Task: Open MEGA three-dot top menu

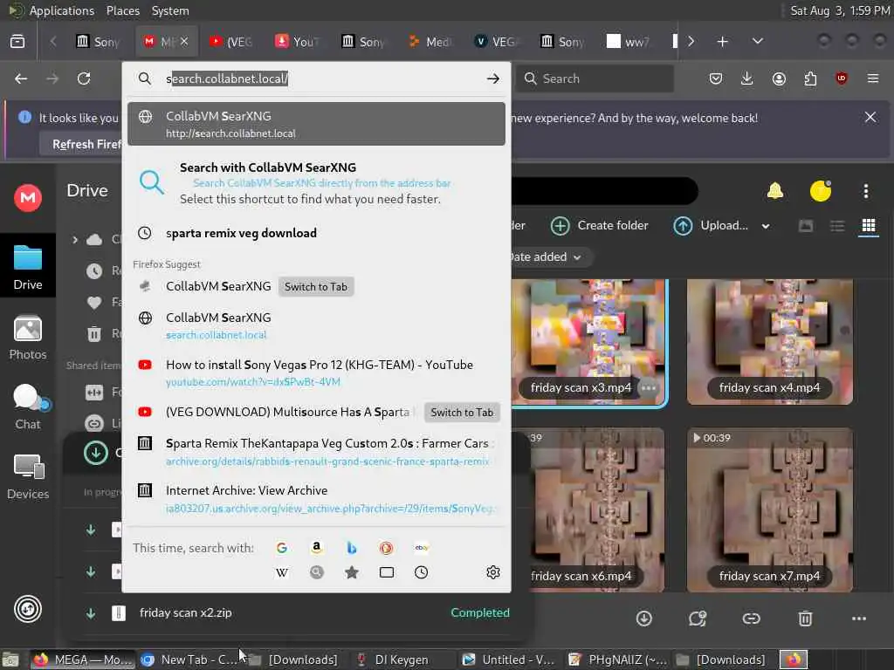Action: (x=865, y=191)
